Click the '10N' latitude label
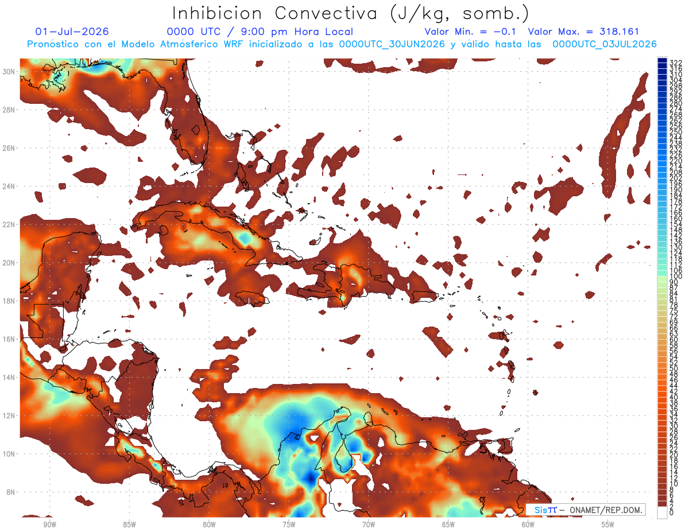689x532 pixels. coord(10,453)
